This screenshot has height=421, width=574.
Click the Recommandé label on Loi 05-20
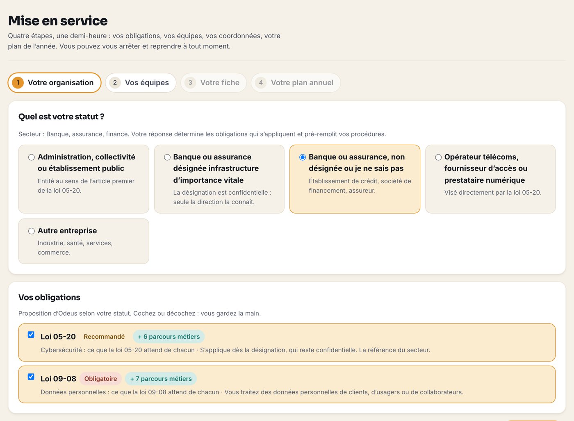pyautogui.click(x=104, y=337)
